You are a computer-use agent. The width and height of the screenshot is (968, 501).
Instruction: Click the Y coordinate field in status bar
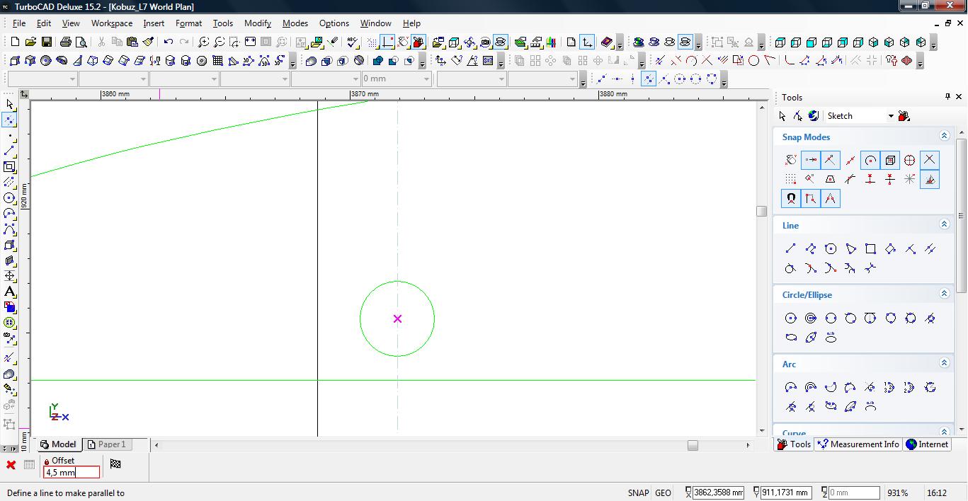tap(786, 493)
